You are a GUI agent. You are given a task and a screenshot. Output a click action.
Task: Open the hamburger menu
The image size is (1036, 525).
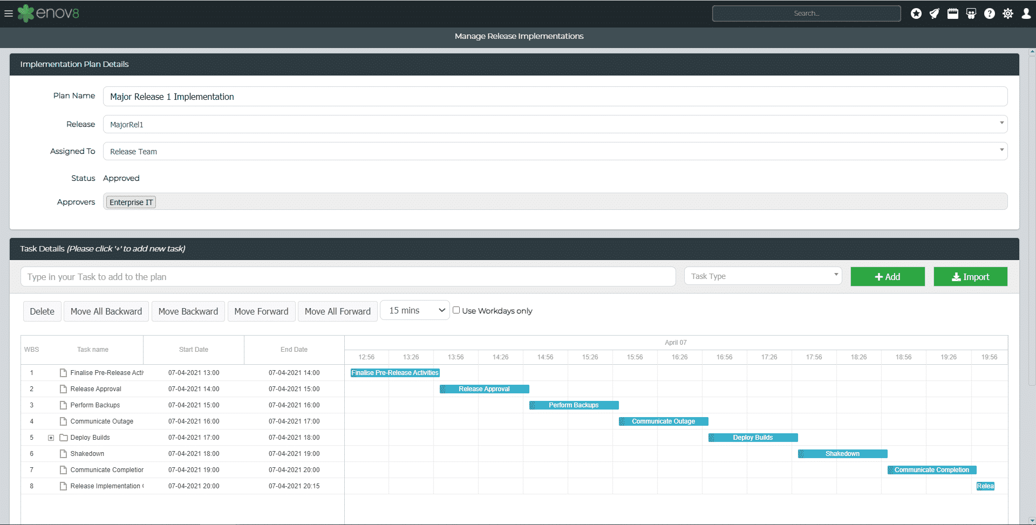[9, 13]
